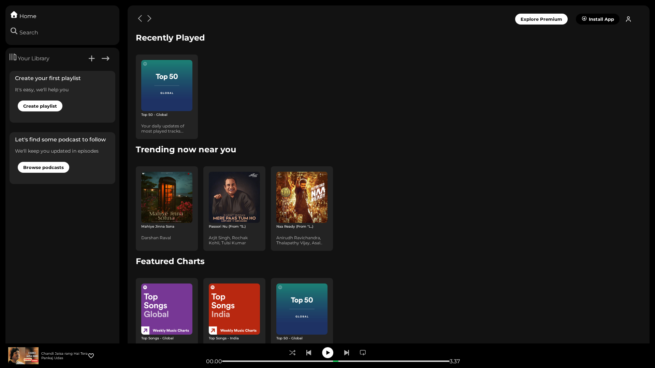The height and width of the screenshot is (368, 655).
Task: Go to Home in sidebar
Action: point(23,16)
